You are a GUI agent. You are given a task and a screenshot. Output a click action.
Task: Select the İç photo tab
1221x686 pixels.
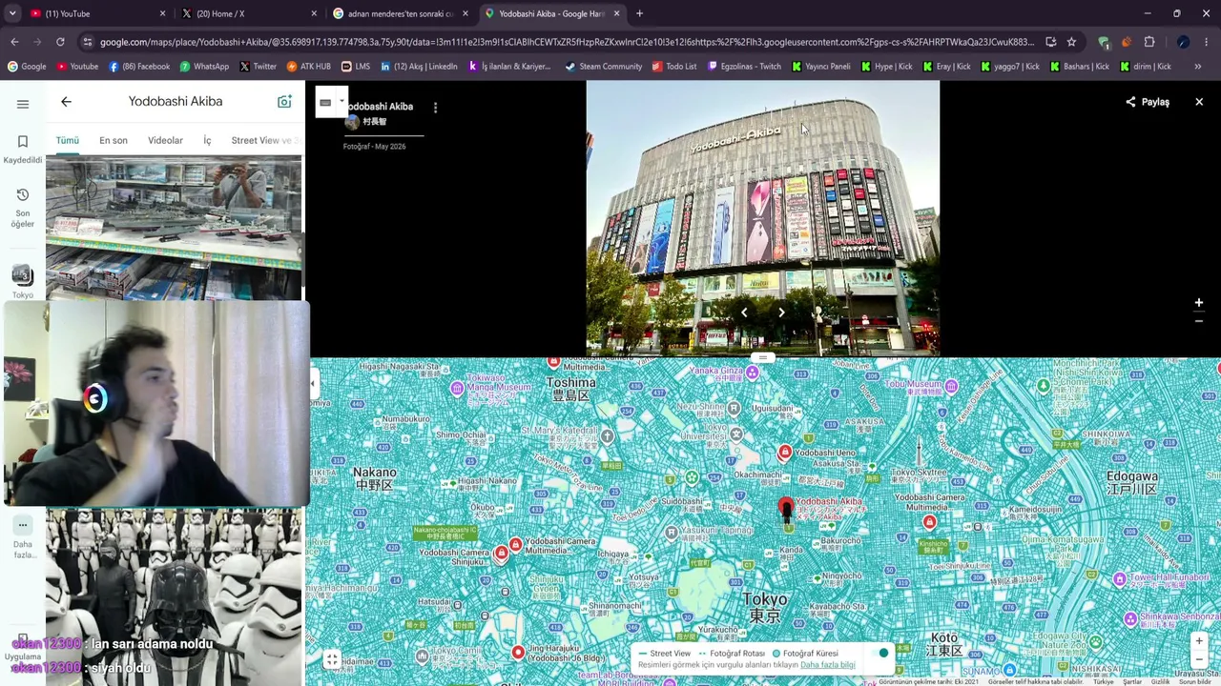click(x=207, y=140)
